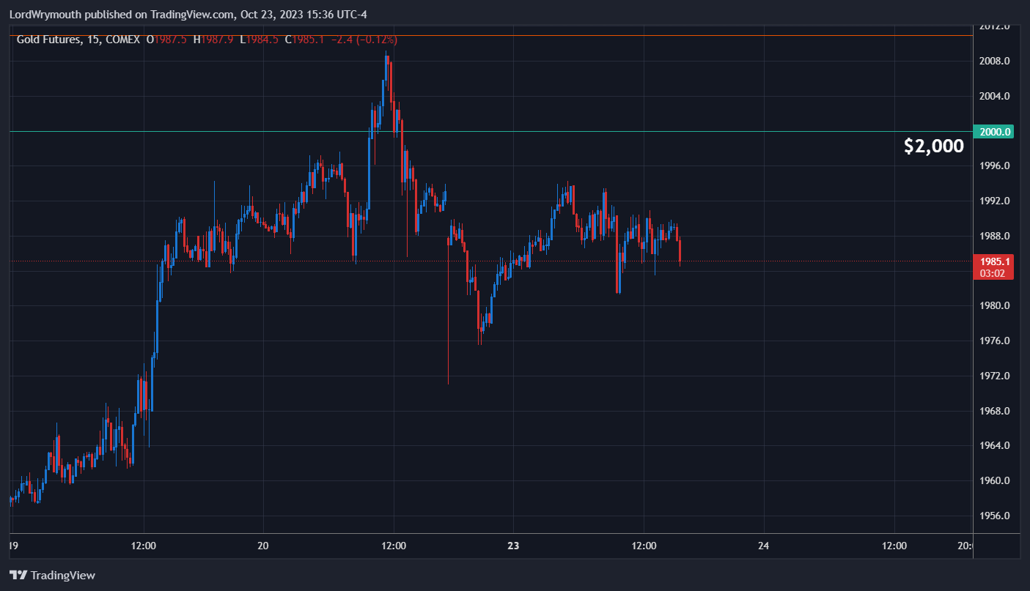1030x591 pixels.
Task: Click the 1972.0 price axis label
Action: point(995,376)
